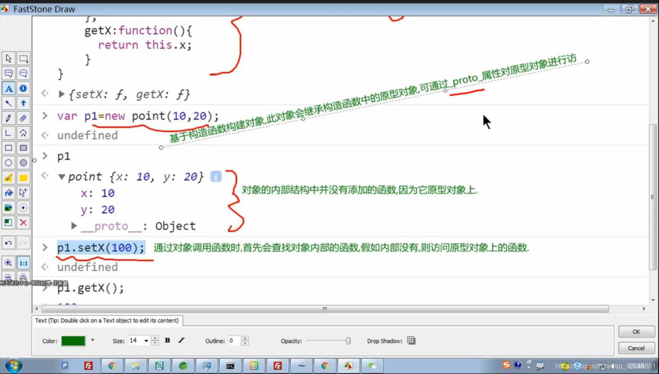Choose the spotlight circle tool
The height and width of the screenshot is (374, 659).
[23, 208]
